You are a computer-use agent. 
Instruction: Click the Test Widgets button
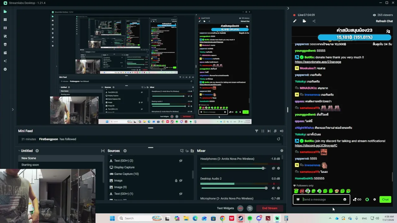225,208
